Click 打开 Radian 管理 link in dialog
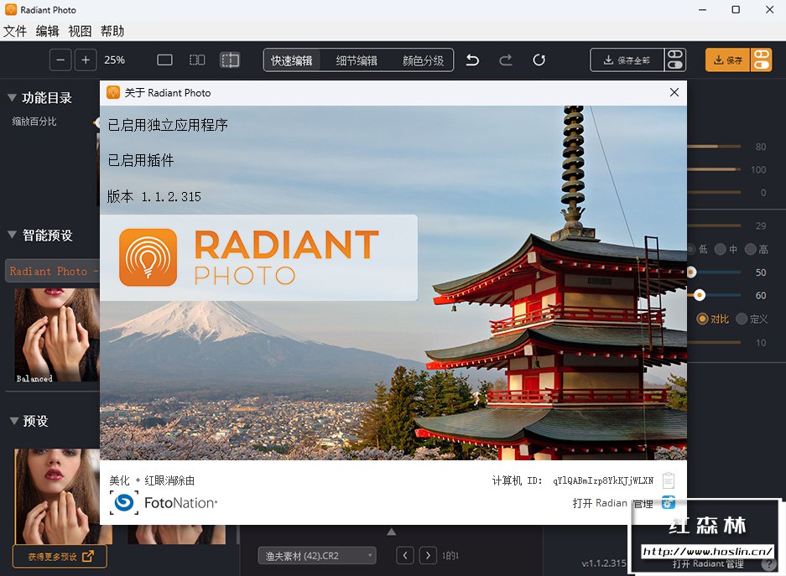Image resolution: width=786 pixels, height=576 pixels. click(x=612, y=503)
